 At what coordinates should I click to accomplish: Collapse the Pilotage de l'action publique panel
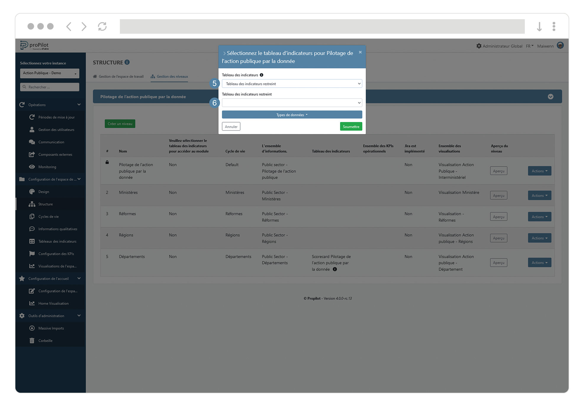[x=551, y=96]
